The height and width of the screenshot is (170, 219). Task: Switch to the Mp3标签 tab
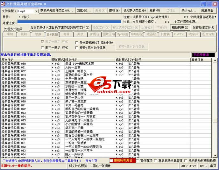point(123,34)
